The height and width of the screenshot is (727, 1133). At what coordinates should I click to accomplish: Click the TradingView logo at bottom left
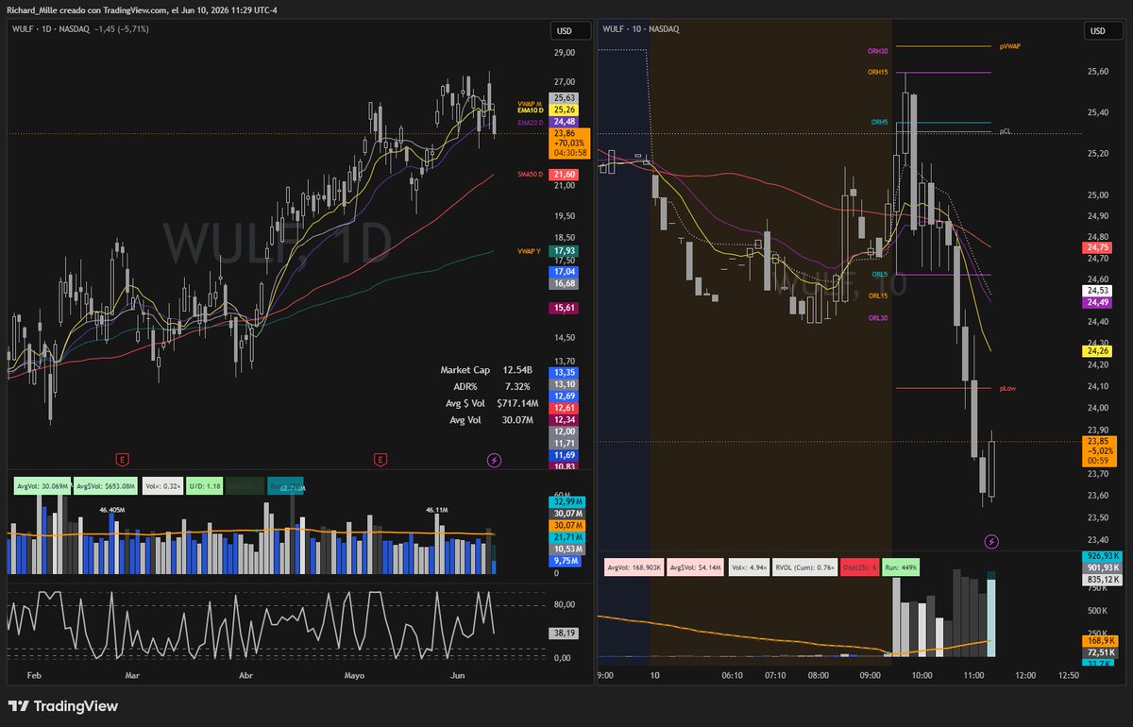coord(63,706)
